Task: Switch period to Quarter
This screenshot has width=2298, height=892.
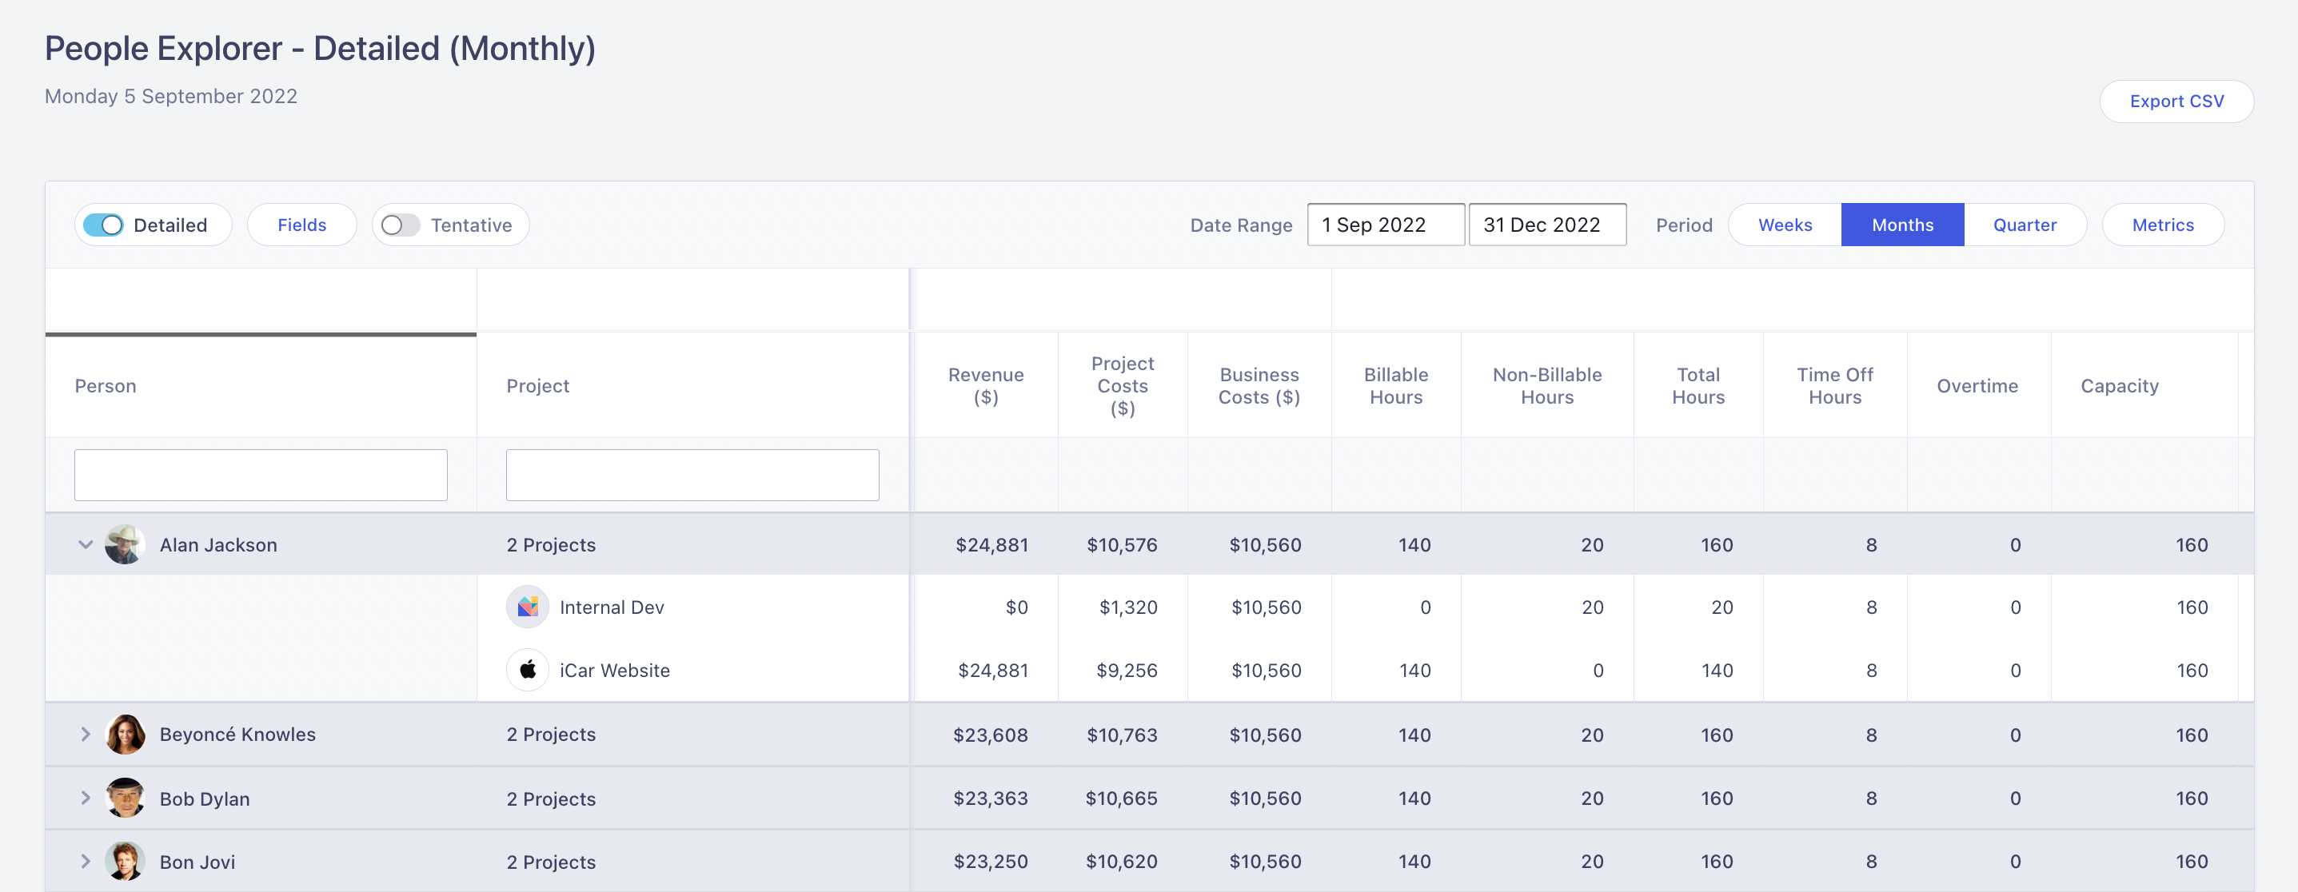Action: point(2025,225)
